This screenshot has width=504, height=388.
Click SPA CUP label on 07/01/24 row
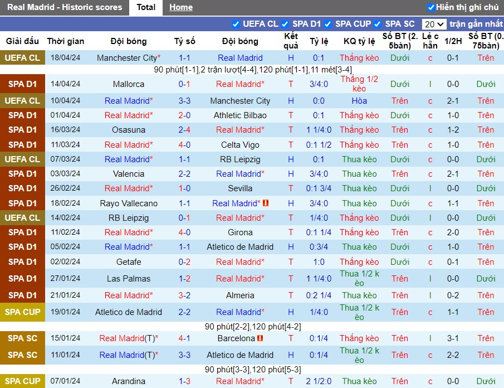(x=22, y=381)
